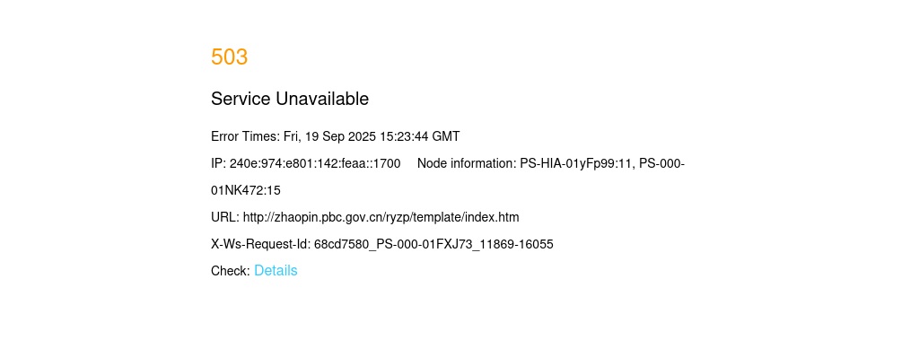The image size is (919, 340).
Task: Click the orange 503 error code
Action: [229, 57]
